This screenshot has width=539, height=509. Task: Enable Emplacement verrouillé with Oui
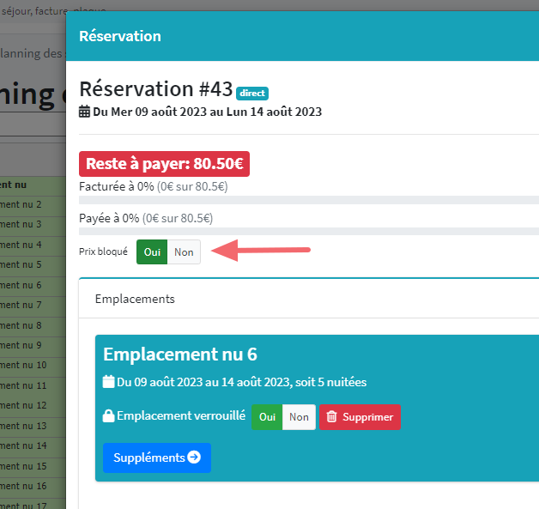[x=267, y=417]
